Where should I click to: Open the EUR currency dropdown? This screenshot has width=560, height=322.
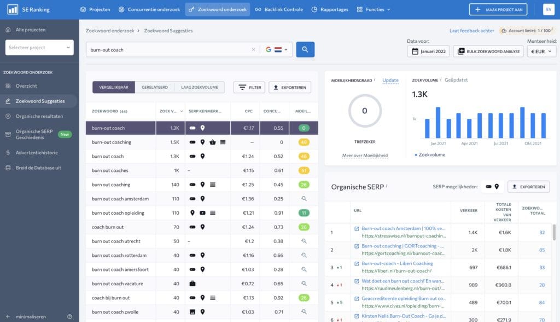tap(541, 51)
